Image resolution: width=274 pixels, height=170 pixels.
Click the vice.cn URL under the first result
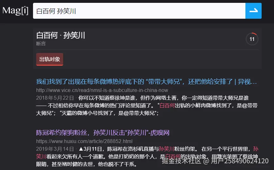tap(102, 90)
